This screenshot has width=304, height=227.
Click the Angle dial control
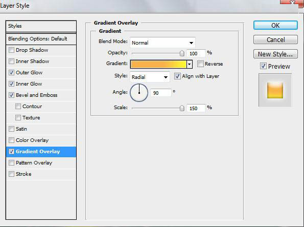pyautogui.click(x=139, y=93)
